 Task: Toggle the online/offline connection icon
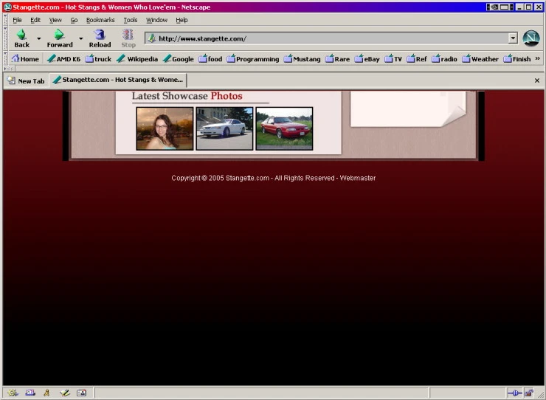[514, 393]
